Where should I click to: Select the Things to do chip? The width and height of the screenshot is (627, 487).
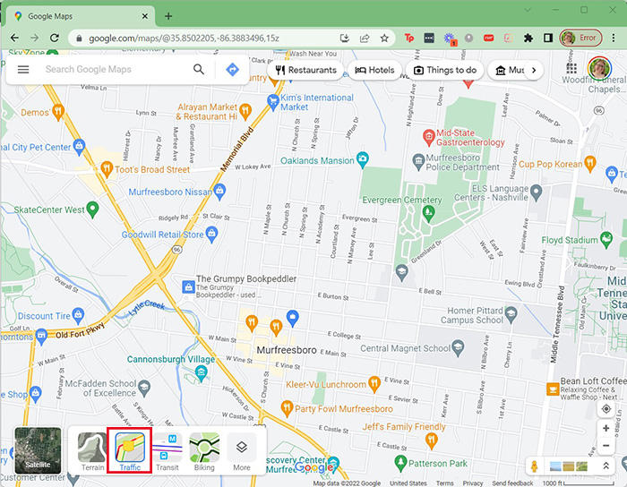click(x=444, y=71)
